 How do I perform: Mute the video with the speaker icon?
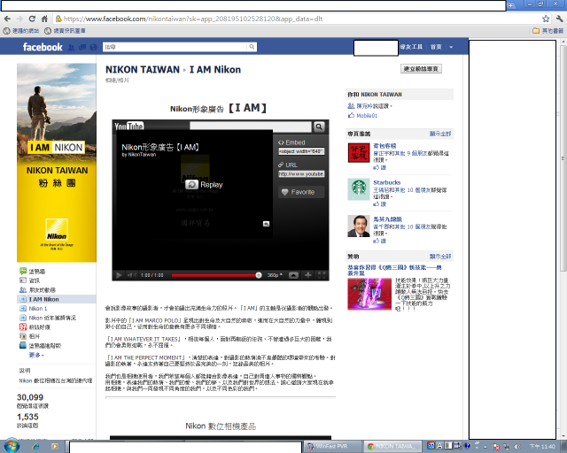click(131, 275)
